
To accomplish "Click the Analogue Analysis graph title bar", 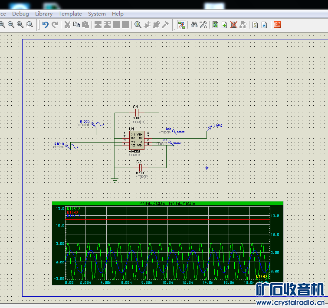I will 167,203.
